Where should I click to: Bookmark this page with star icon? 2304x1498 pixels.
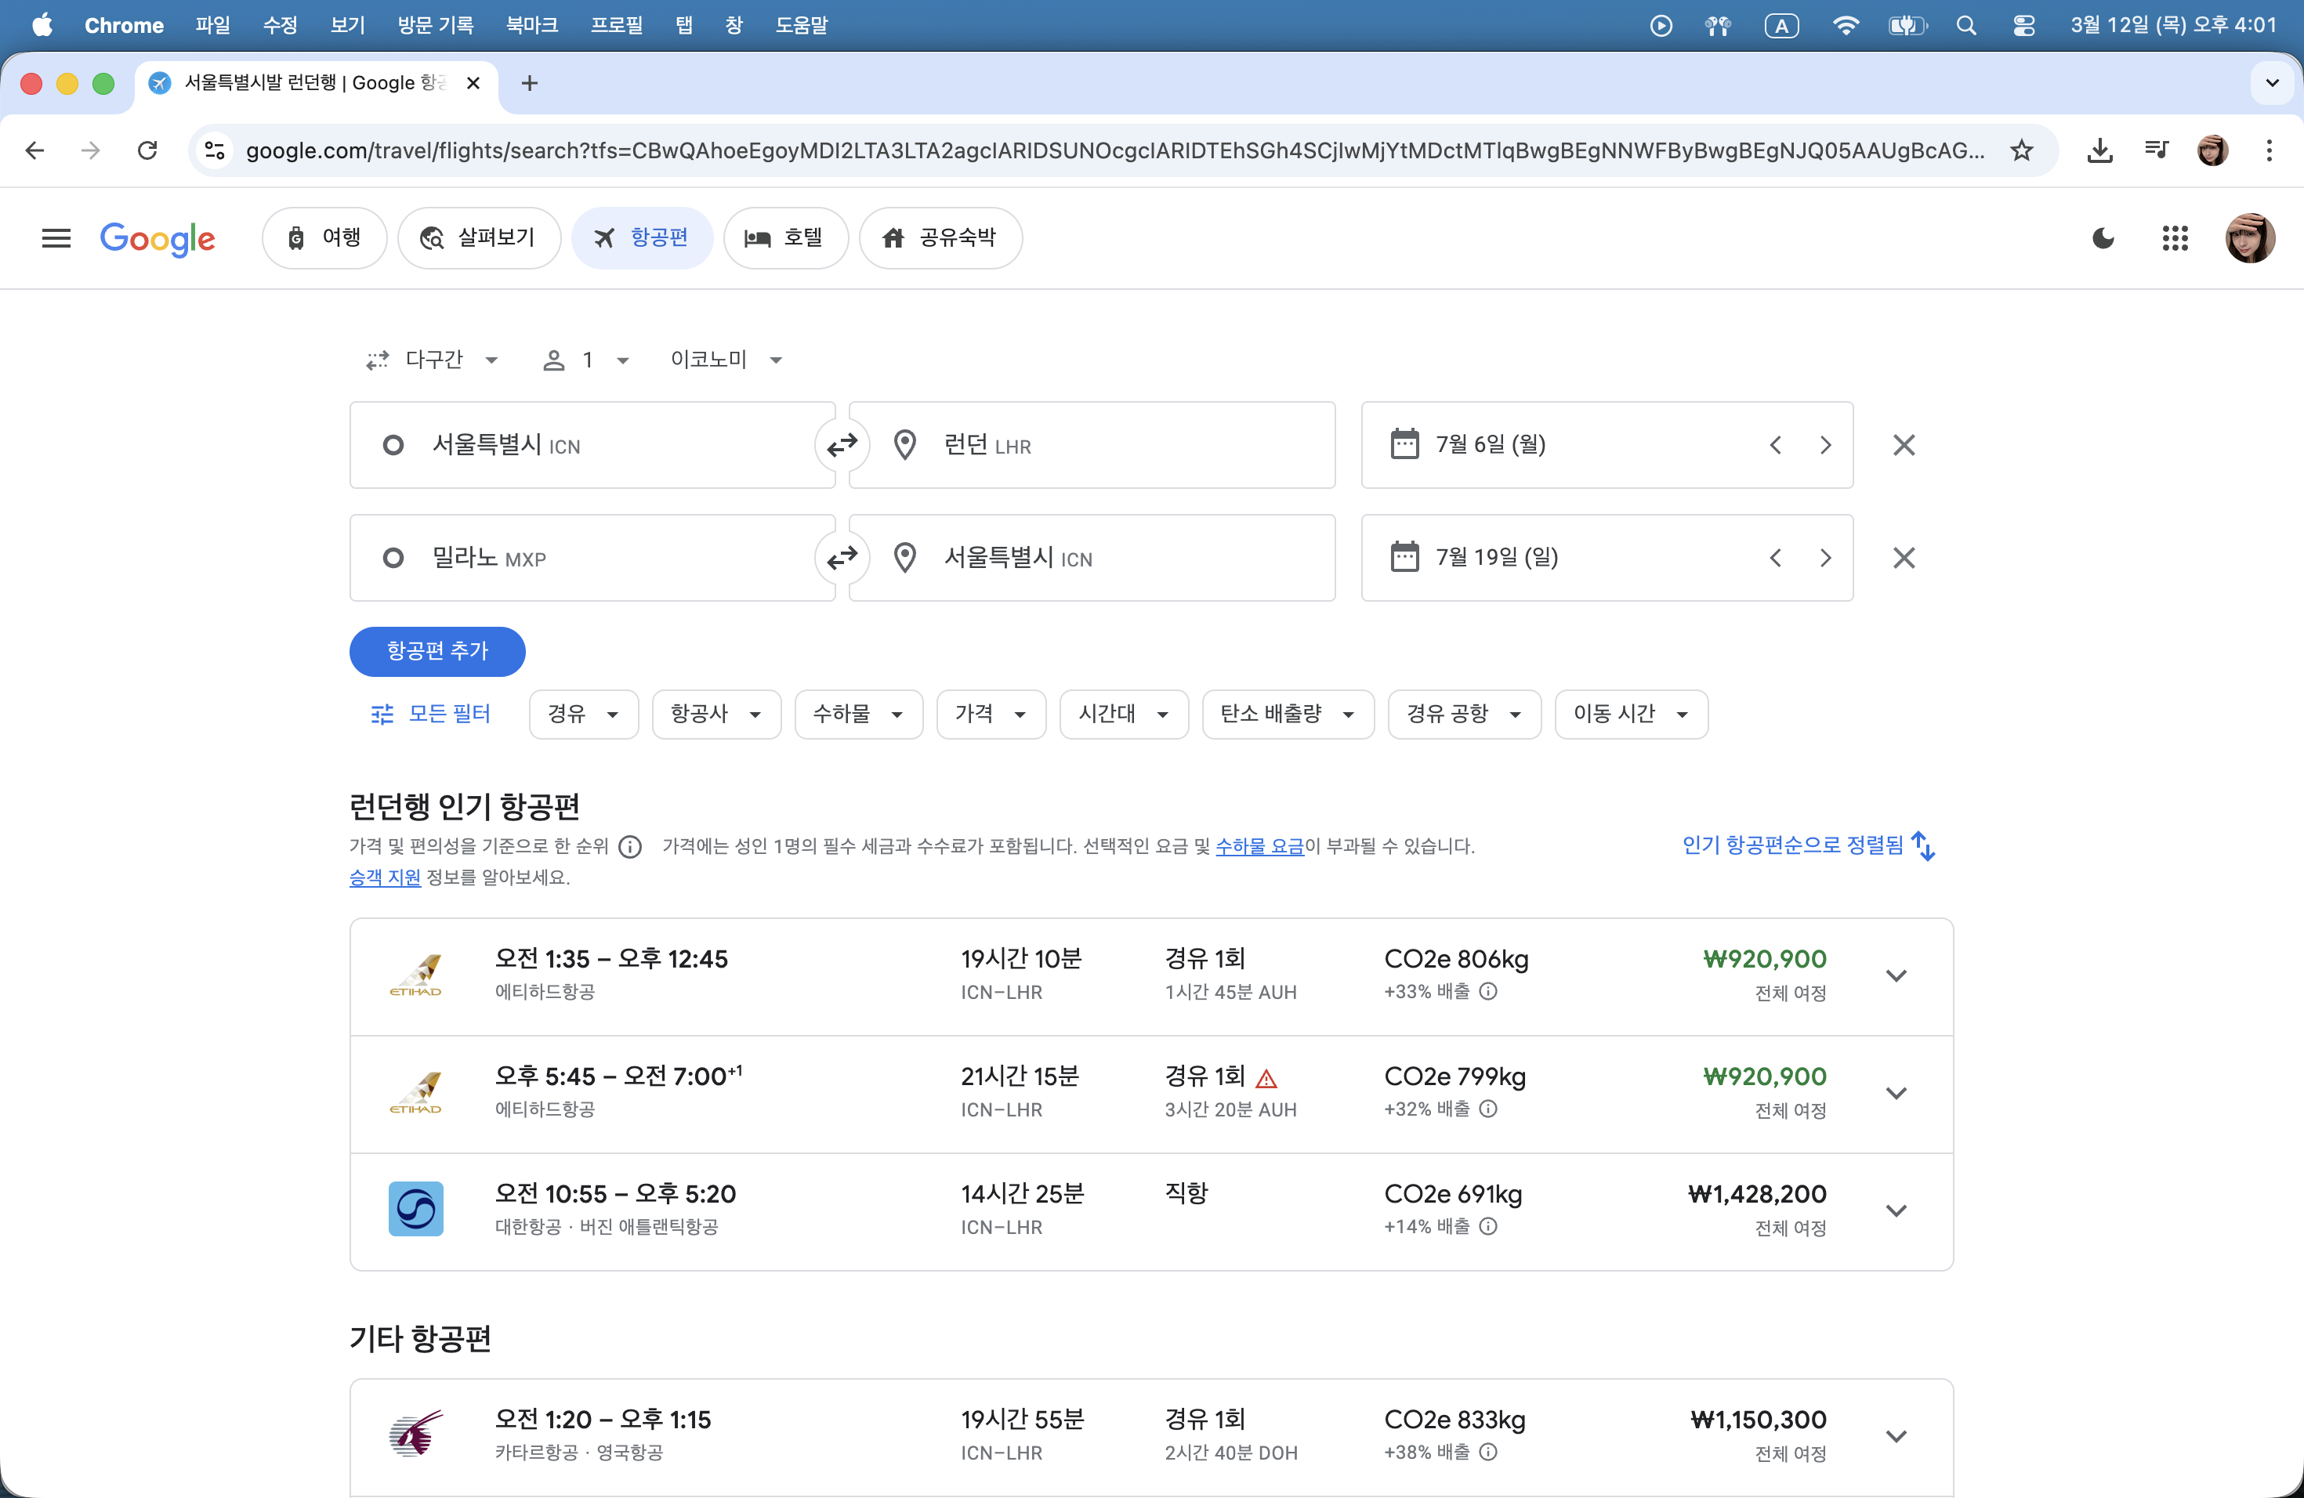point(2021,150)
